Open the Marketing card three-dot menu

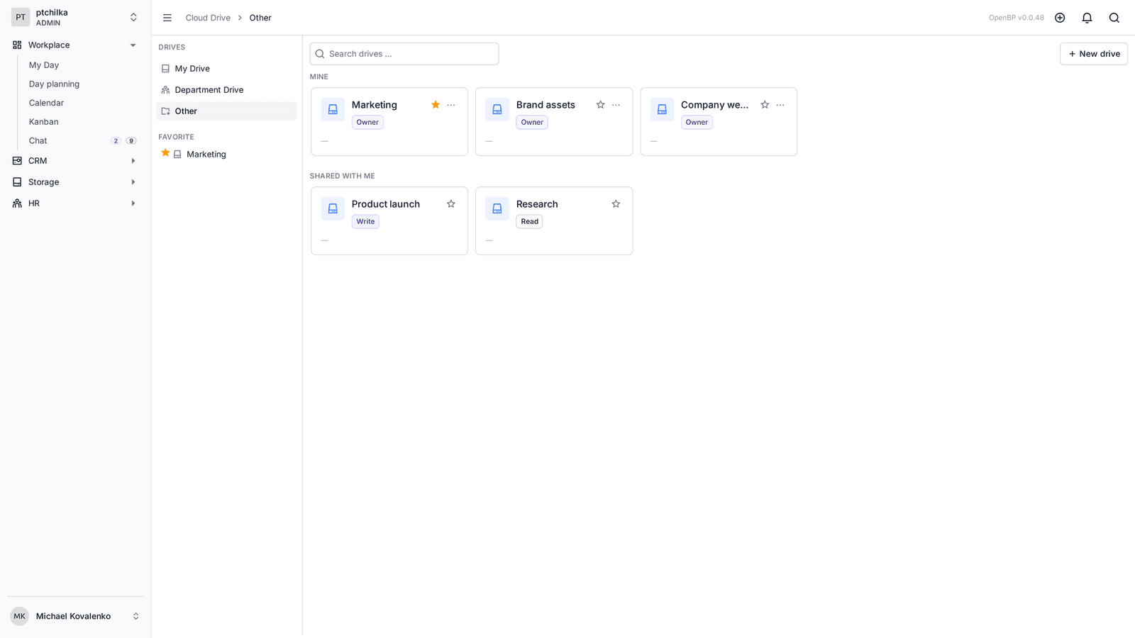coord(451,105)
